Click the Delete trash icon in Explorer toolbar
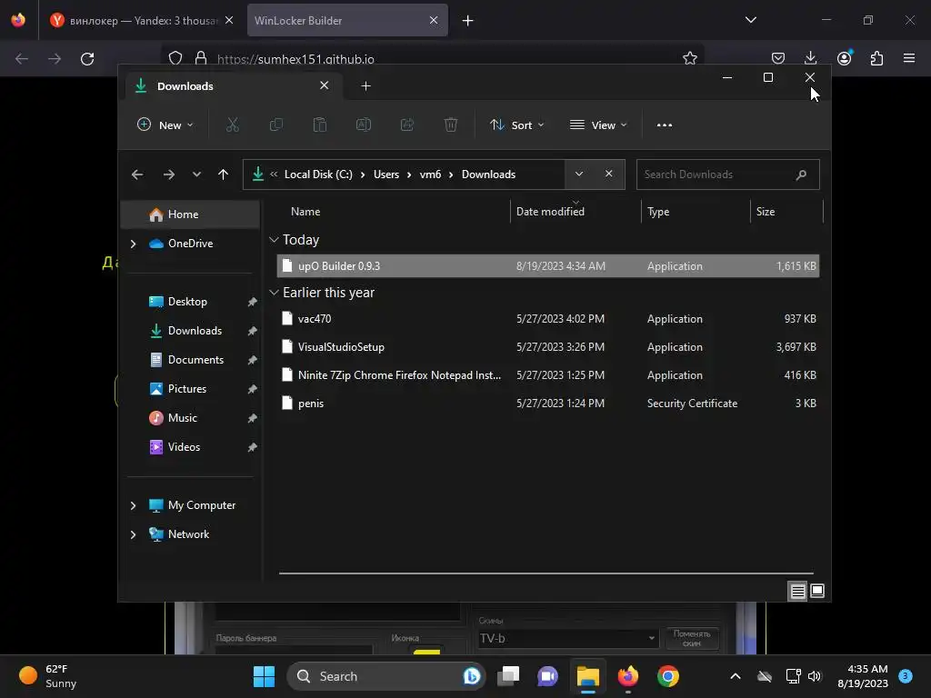The height and width of the screenshot is (698, 931). [451, 125]
